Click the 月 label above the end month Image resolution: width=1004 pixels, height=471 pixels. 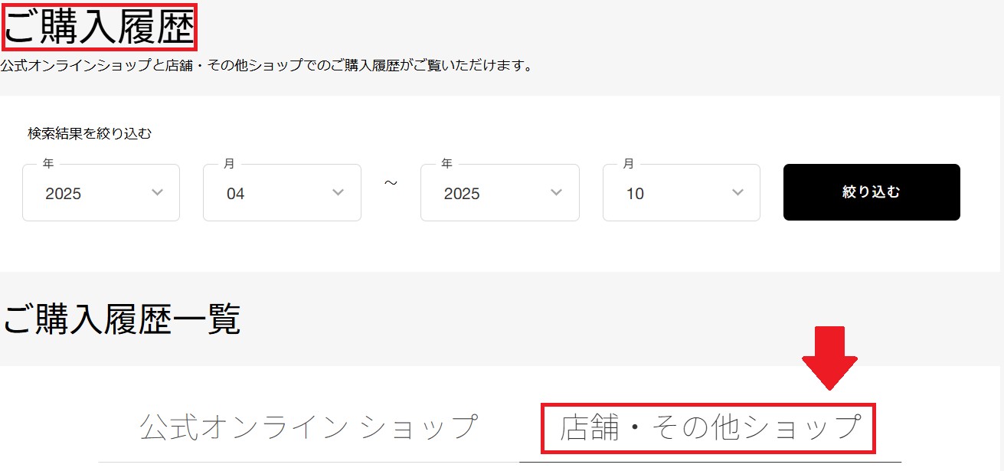[x=629, y=164]
